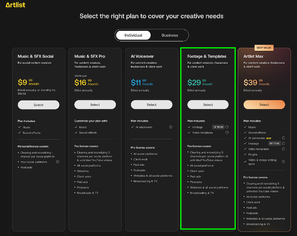Click the Footage & Templates plan title
Viewport: 297px width, 236px height.
207,56
